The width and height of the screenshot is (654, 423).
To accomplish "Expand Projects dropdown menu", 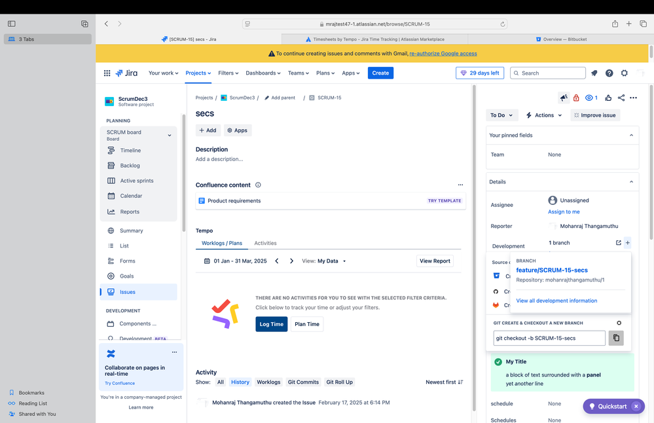I will coord(198,73).
